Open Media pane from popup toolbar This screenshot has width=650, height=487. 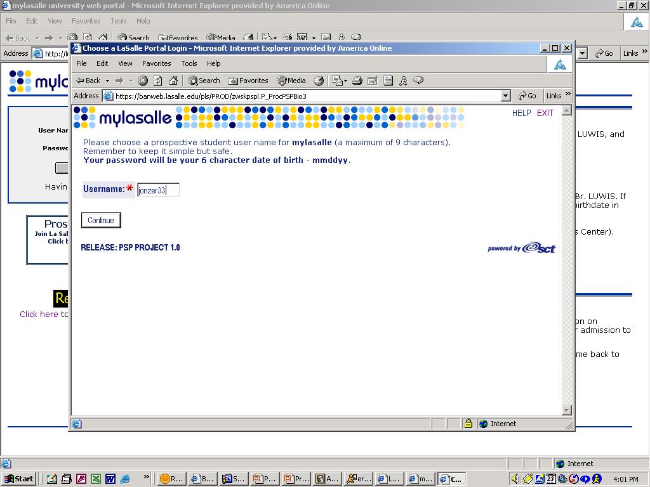tap(291, 81)
